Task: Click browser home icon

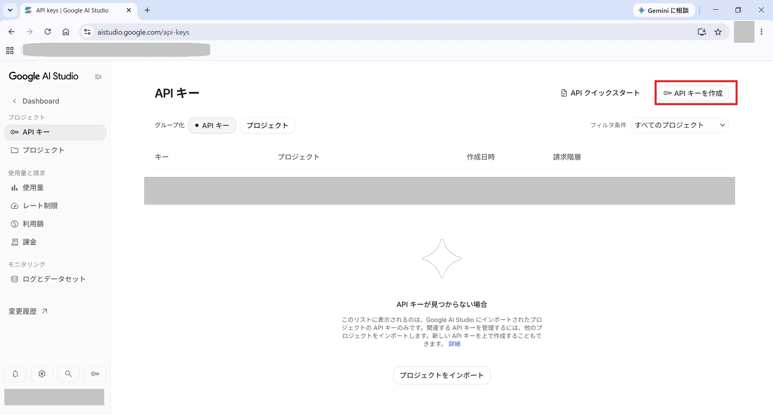Action: [x=66, y=32]
